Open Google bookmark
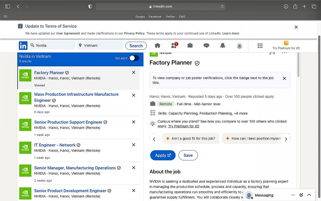 [x=140, y=16]
